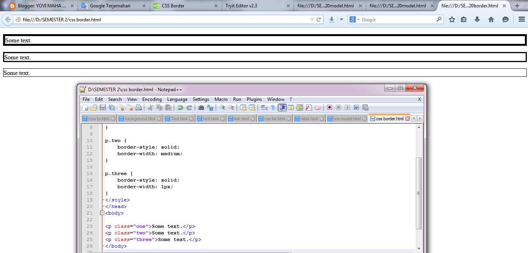Click Save Recorded Macro icon
Viewport: 528px width, 253px height.
tap(365, 107)
